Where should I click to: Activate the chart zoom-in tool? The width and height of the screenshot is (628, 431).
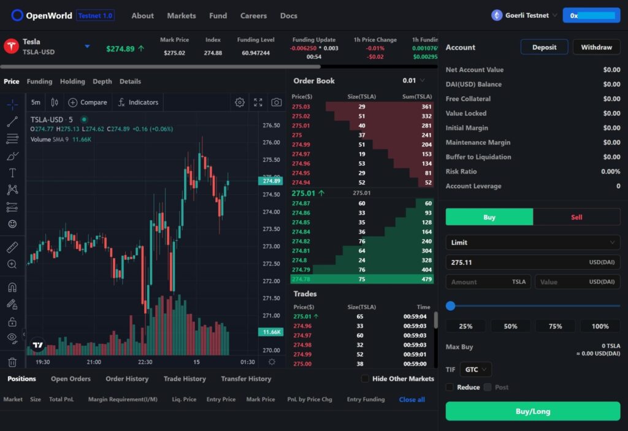click(12, 264)
